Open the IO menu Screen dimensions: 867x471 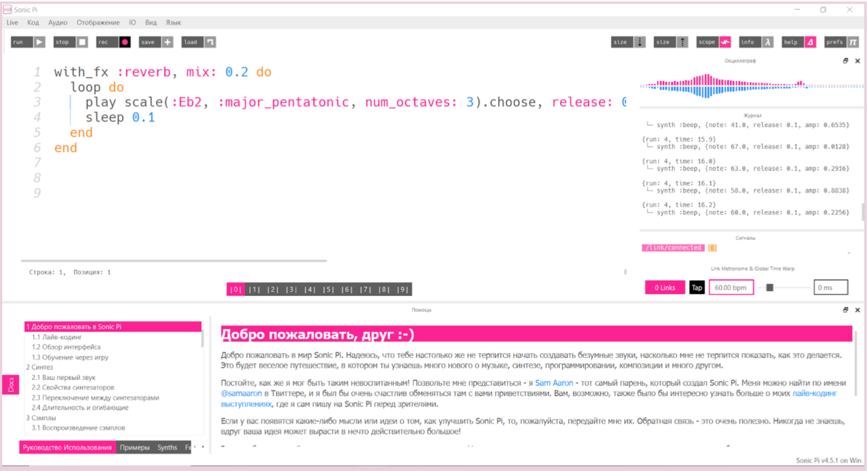(132, 22)
